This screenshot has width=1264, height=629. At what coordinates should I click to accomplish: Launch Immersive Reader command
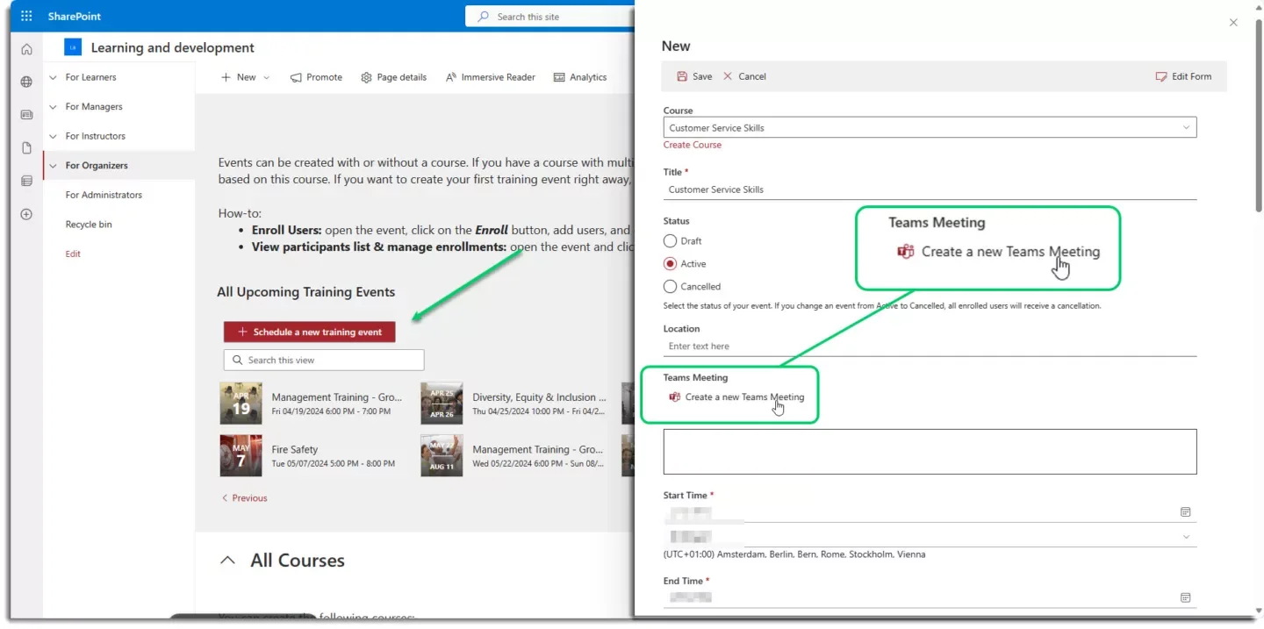(x=490, y=77)
